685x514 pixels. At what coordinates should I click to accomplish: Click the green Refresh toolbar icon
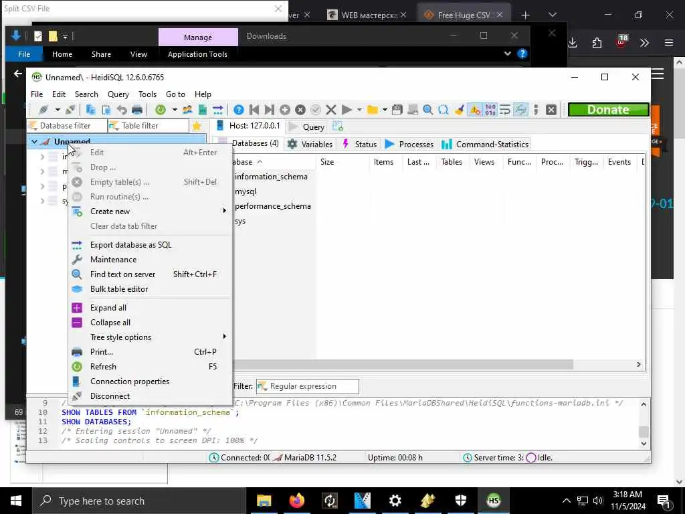tap(161, 110)
